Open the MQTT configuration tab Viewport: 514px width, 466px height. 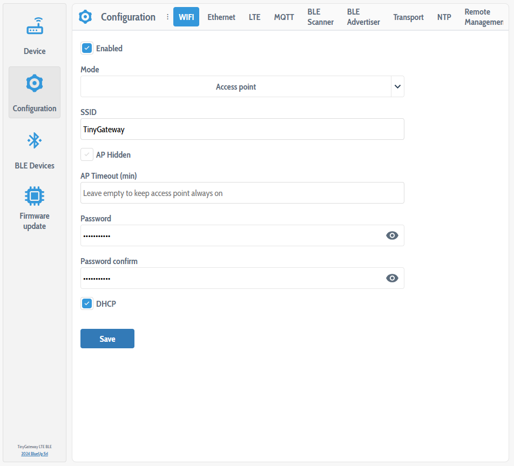click(283, 17)
